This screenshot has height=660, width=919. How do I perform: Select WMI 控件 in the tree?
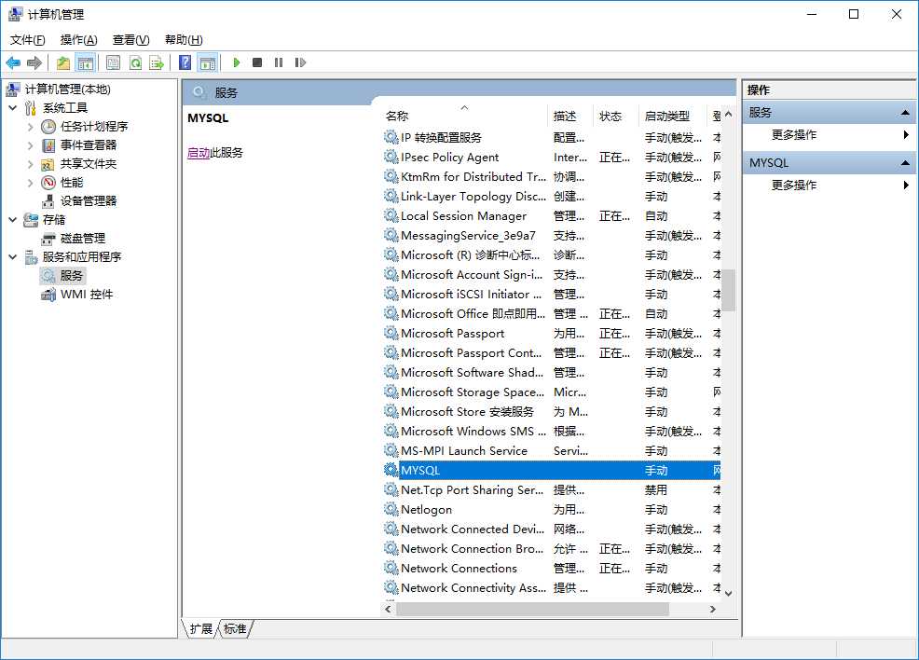point(87,295)
